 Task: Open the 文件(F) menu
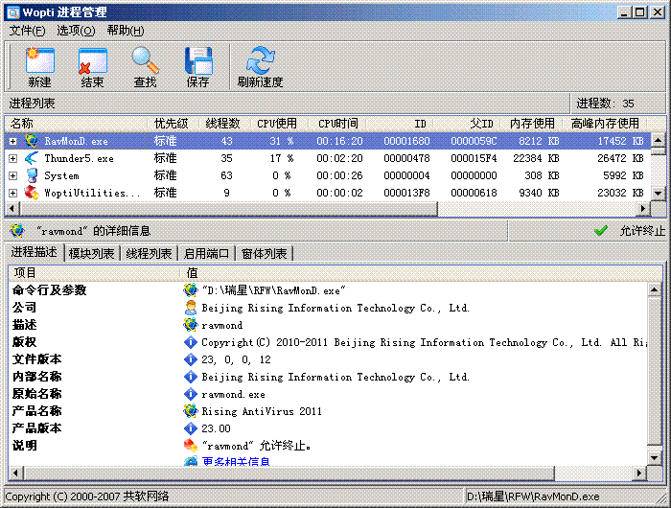tap(27, 31)
